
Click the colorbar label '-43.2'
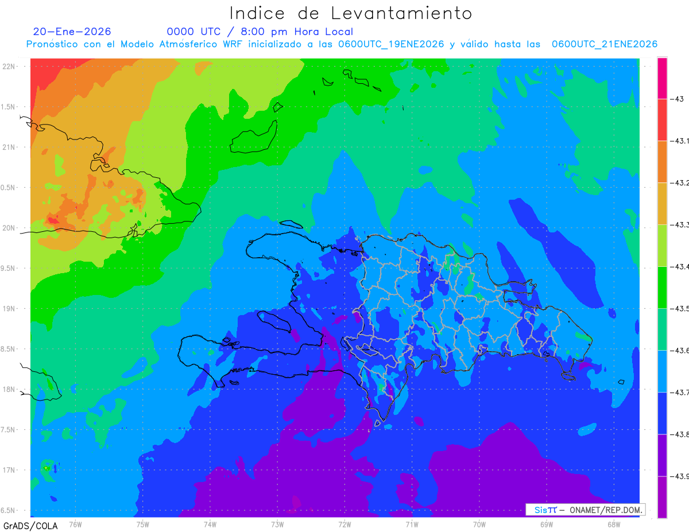[680, 183]
